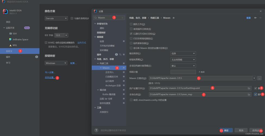Click the IntelliJ IDEA logo in the welcome sidebar
This screenshot has width=265, height=136.
[5, 11]
